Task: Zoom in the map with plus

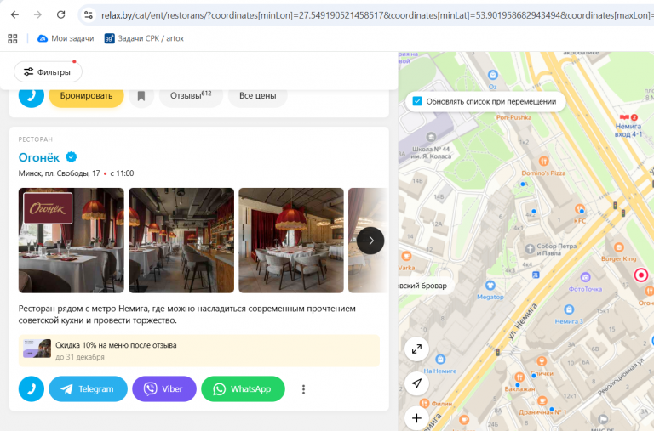Action: (416, 418)
